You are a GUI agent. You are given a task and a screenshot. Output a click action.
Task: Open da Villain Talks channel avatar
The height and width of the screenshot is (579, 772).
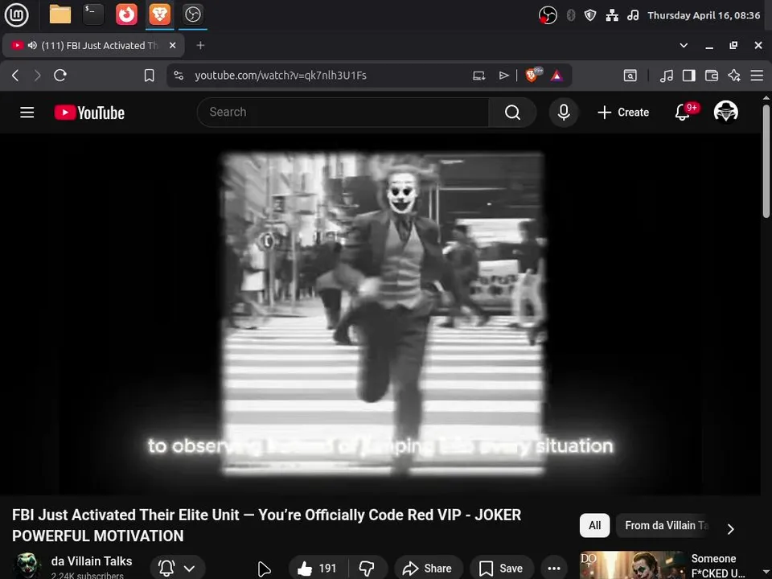[x=27, y=566]
